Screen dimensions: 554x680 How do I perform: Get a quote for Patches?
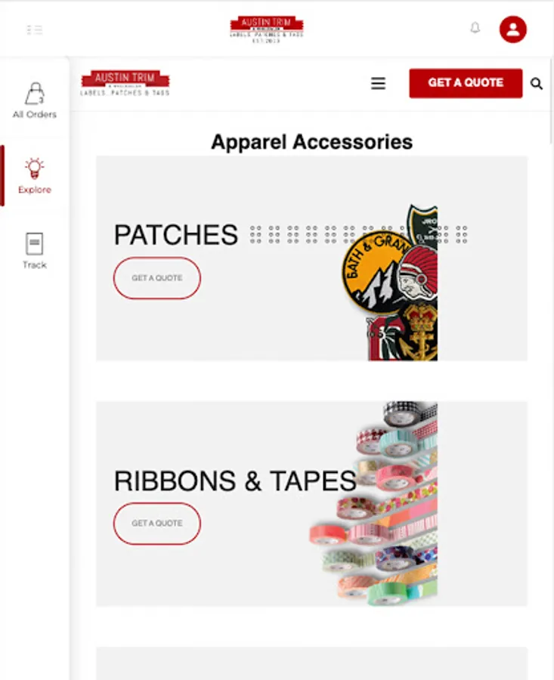[157, 278]
